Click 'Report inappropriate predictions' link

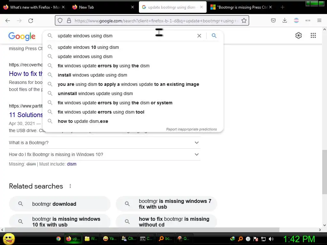click(192, 129)
